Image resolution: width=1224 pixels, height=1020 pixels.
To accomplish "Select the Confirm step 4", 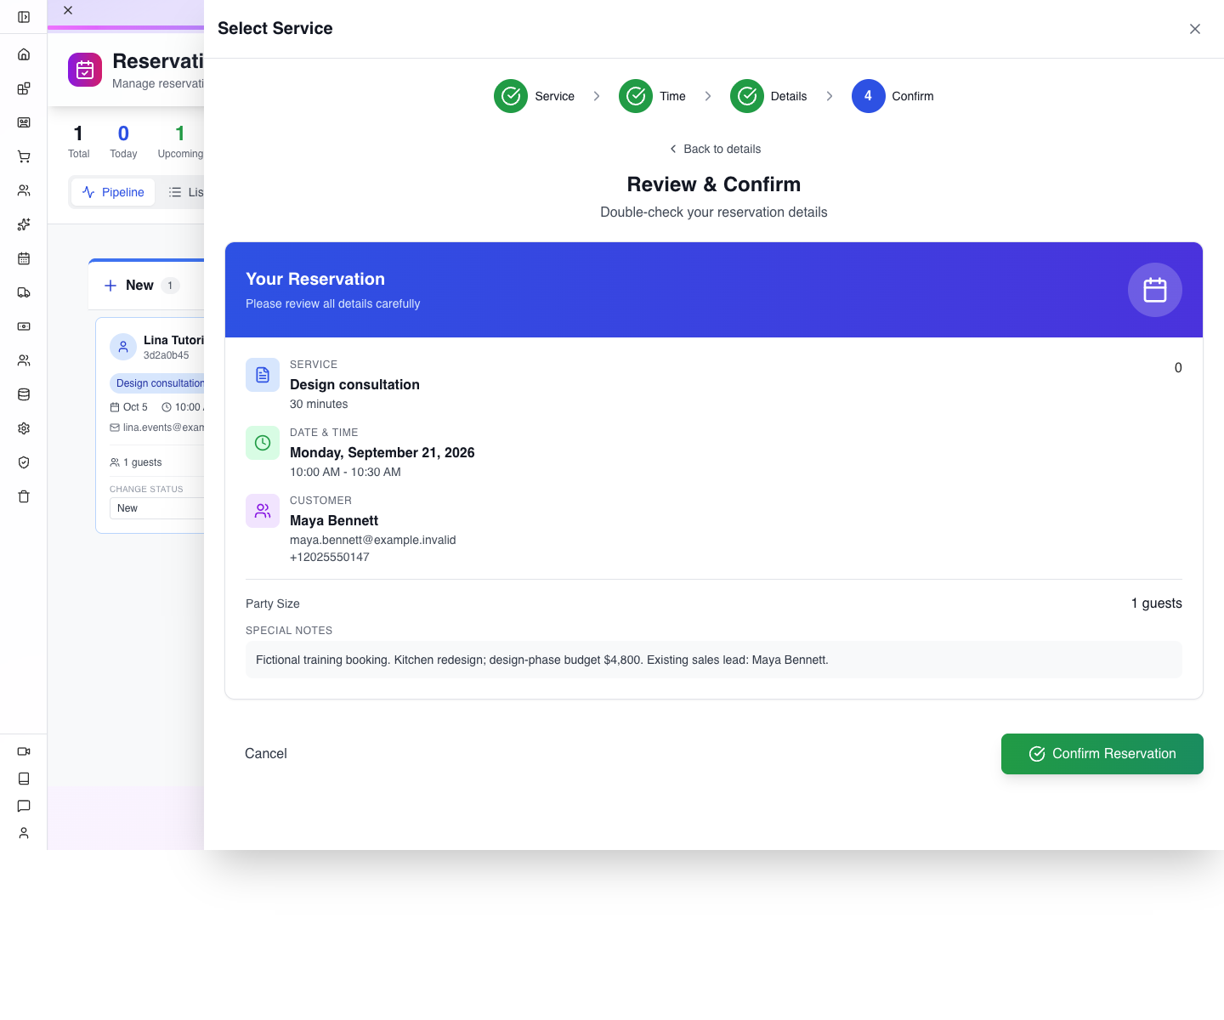I will coord(892,96).
